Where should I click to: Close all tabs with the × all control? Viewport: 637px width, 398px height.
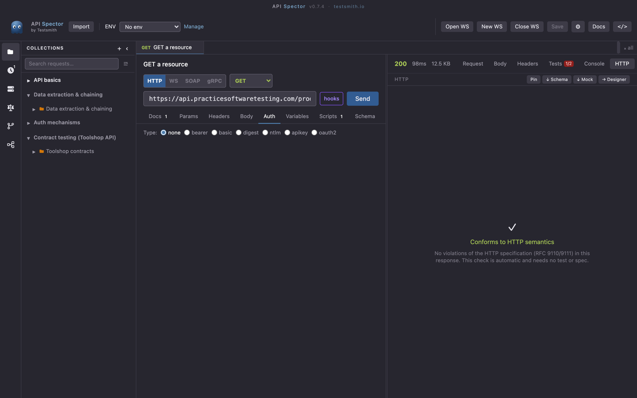[x=628, y=48]
